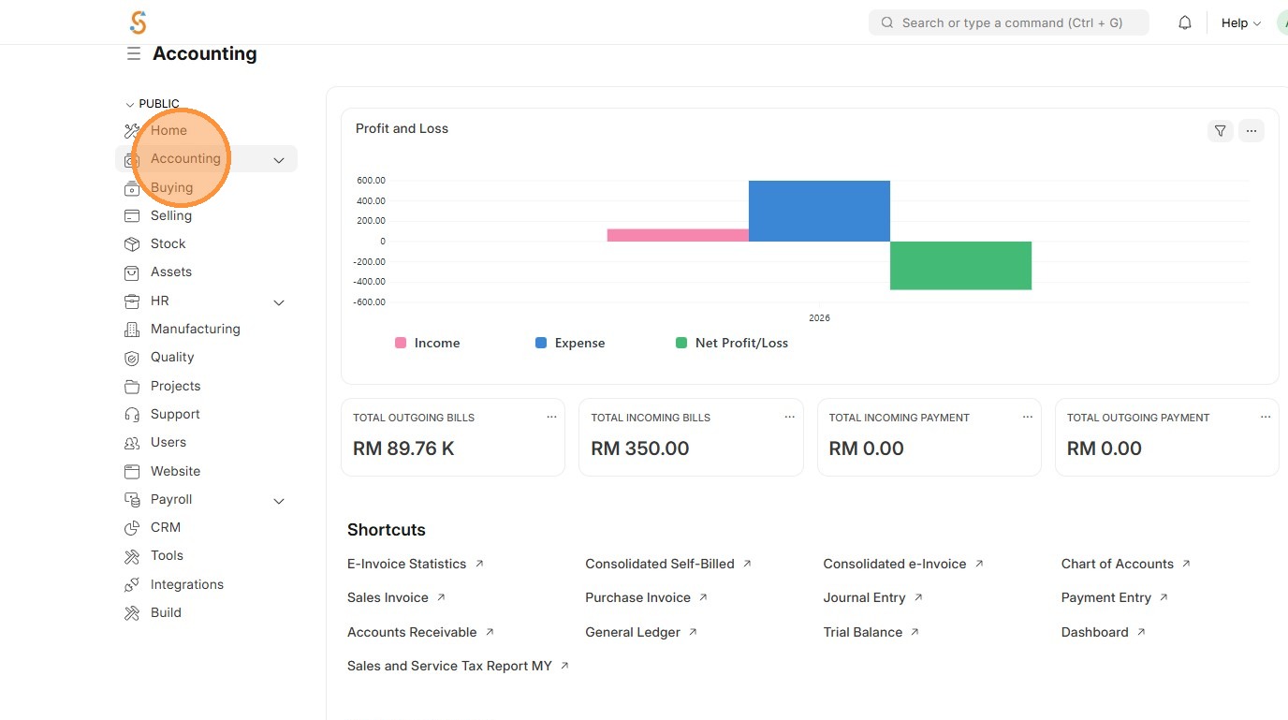Click the orange S logo in the header
This screenshot has height=720, width=1288.
click(x=139, y=22)
